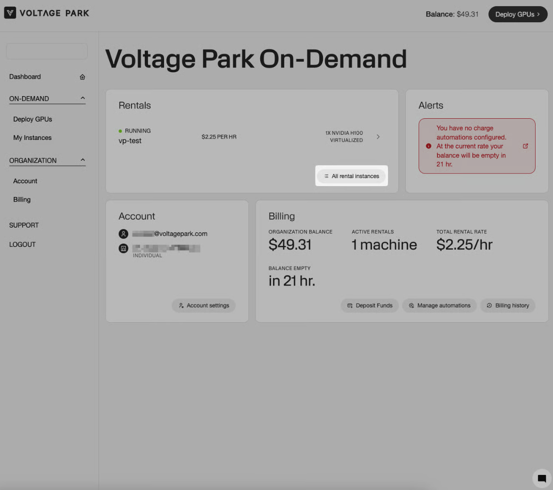Click the organization building icon

pyautogui.click(x=124, y=248)
